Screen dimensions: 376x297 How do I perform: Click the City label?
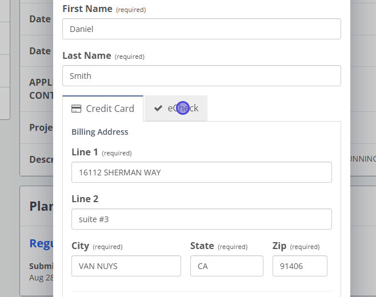coord(81,246)
